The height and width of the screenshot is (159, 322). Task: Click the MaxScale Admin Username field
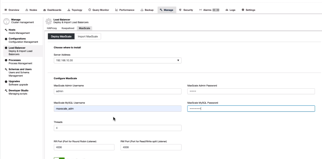[118, 91]
